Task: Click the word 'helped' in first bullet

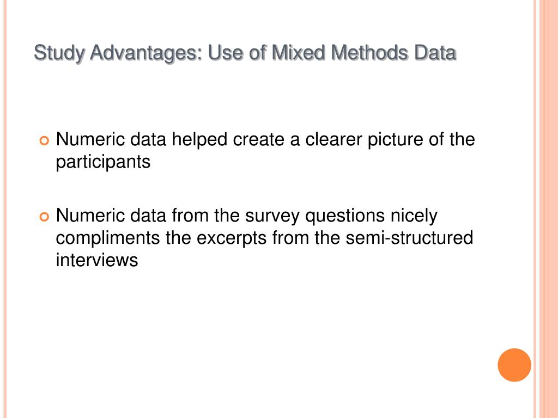Action: pyautogui.click(x=199, y=140)
